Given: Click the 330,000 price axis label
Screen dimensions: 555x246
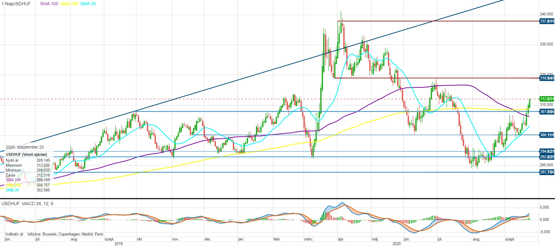Looking at the screenshot, I should pos(546,44).
